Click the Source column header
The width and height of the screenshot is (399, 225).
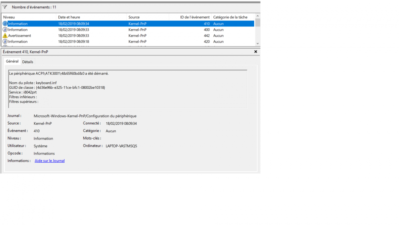click(148, 17)
